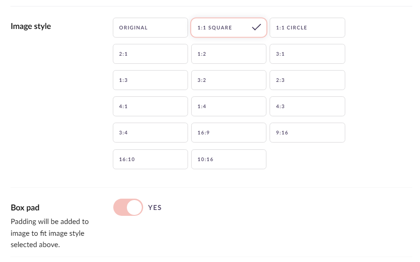Select the 3:2 image ratio
This screenshot has width=420, height=262.
(229, 80)
